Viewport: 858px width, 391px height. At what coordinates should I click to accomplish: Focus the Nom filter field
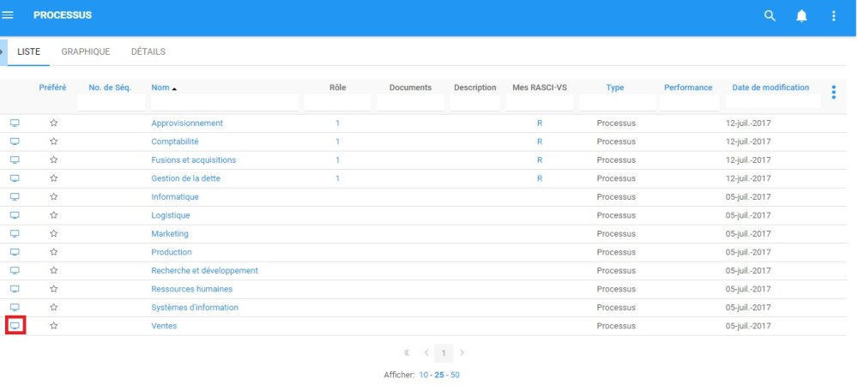pos(224,102)
